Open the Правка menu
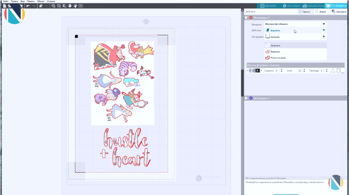 click(14, 1)
